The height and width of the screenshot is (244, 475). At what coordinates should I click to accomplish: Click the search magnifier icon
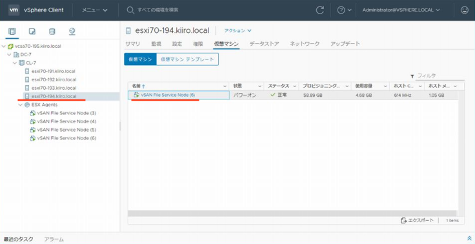click(130, 10)
